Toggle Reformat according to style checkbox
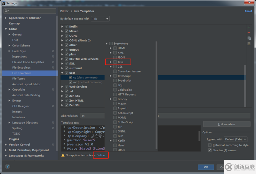 pos(210,145)
